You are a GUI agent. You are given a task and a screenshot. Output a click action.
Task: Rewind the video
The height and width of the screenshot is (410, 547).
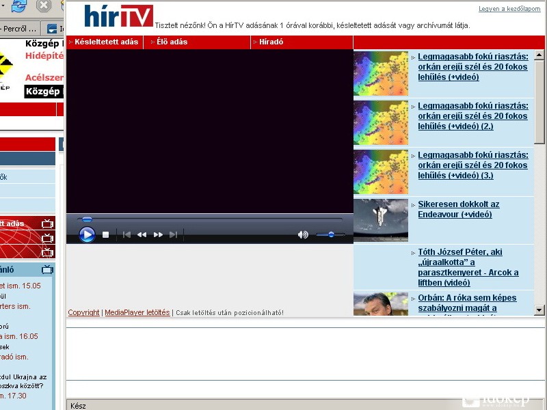pyautogui.click(x=142, y=234)
